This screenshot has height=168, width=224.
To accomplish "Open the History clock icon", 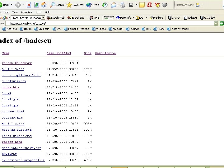I will [x=105, y=5].
